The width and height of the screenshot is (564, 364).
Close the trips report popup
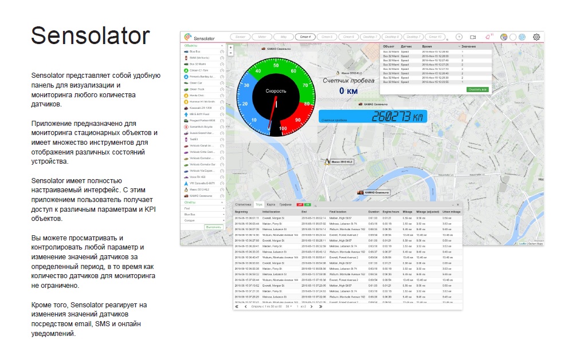[x=458, y=204]
